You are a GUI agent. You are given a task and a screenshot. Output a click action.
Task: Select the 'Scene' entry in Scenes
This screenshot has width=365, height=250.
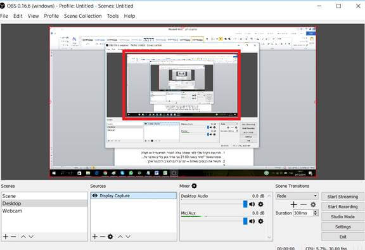(44, 196)
